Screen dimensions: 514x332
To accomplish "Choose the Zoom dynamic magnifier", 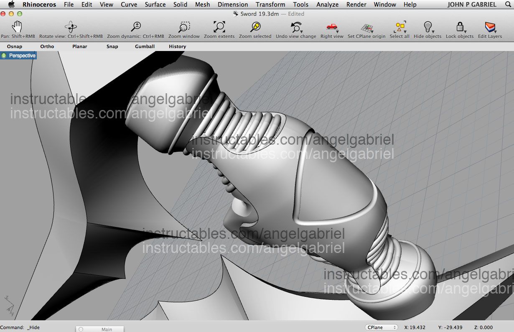I will click(135, 28).
